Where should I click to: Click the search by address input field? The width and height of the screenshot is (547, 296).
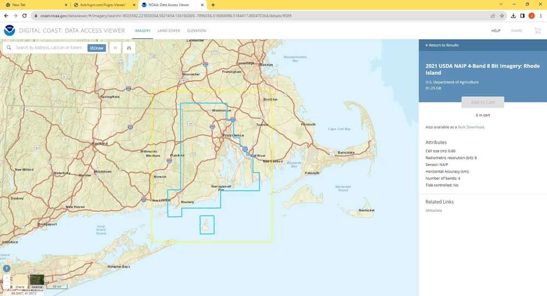[49, 48]
